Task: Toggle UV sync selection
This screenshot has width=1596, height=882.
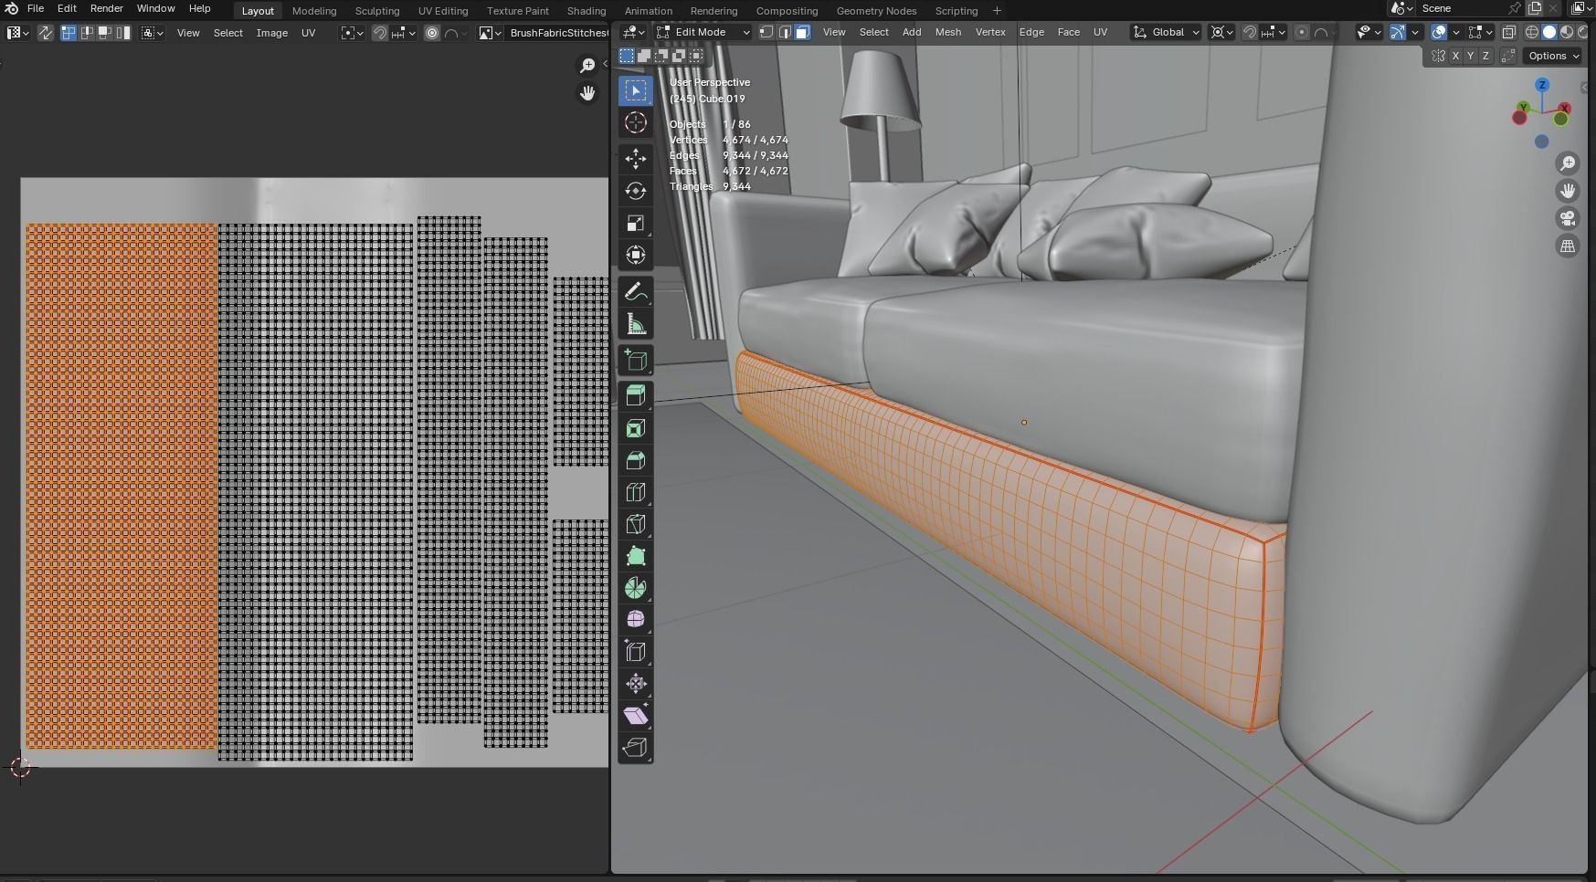Action: click(45, 33)
